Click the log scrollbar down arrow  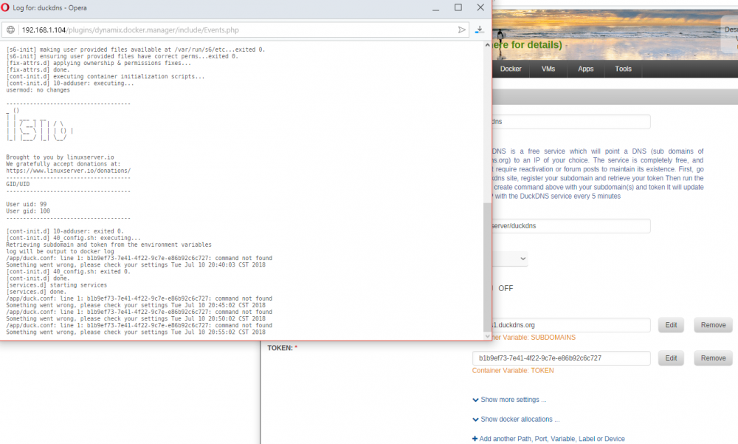(x=487, y=336)
